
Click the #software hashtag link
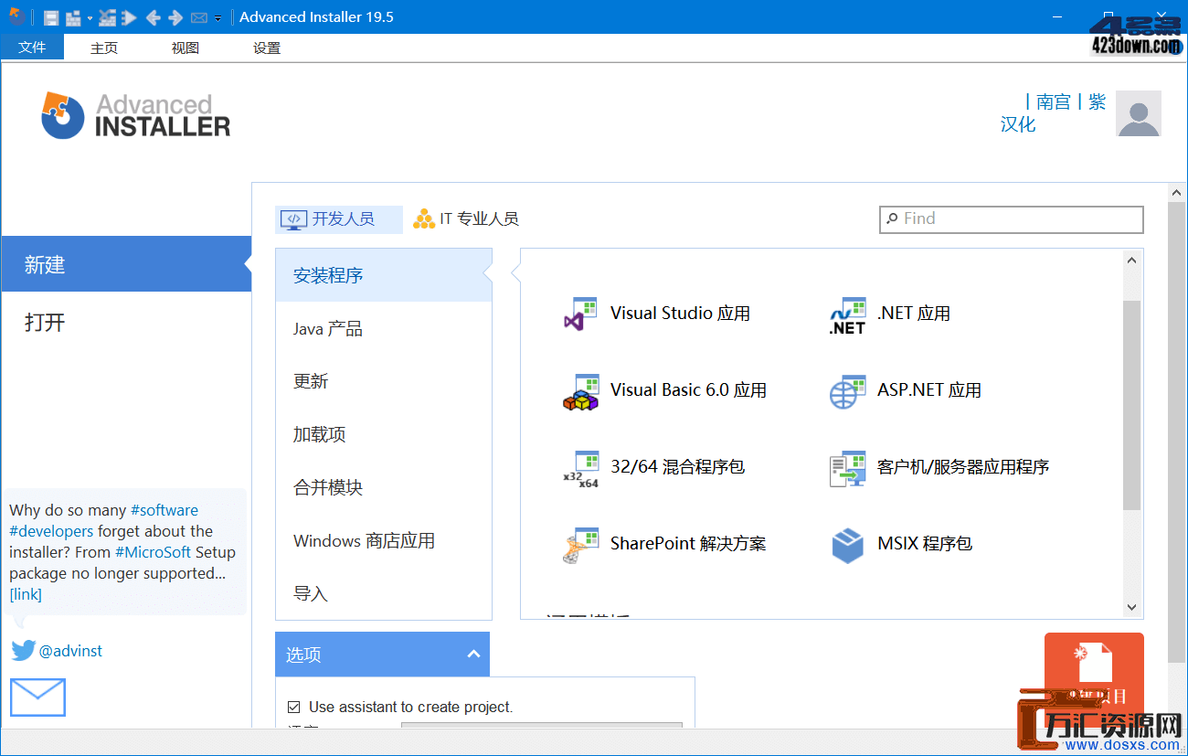pos(164,510)
